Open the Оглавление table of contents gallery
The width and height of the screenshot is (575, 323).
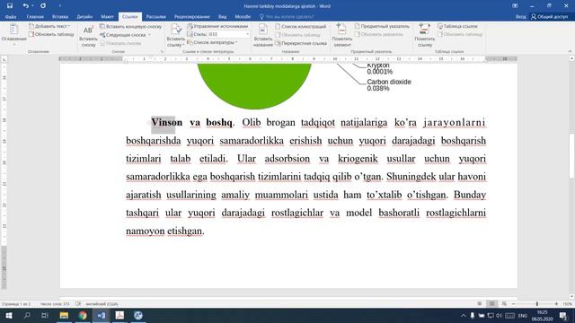coord(14,34)
